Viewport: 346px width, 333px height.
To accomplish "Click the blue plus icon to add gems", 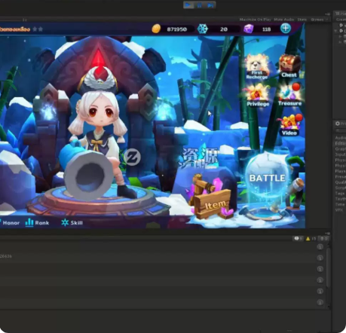I will click(286, 28).
